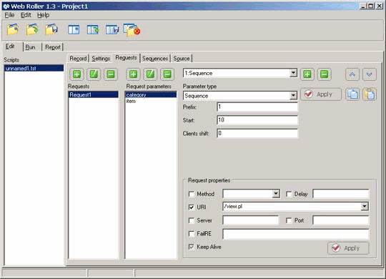Edit the request parameter with pencil icon
Screen dimensions: 386x279
coord(150,74)
